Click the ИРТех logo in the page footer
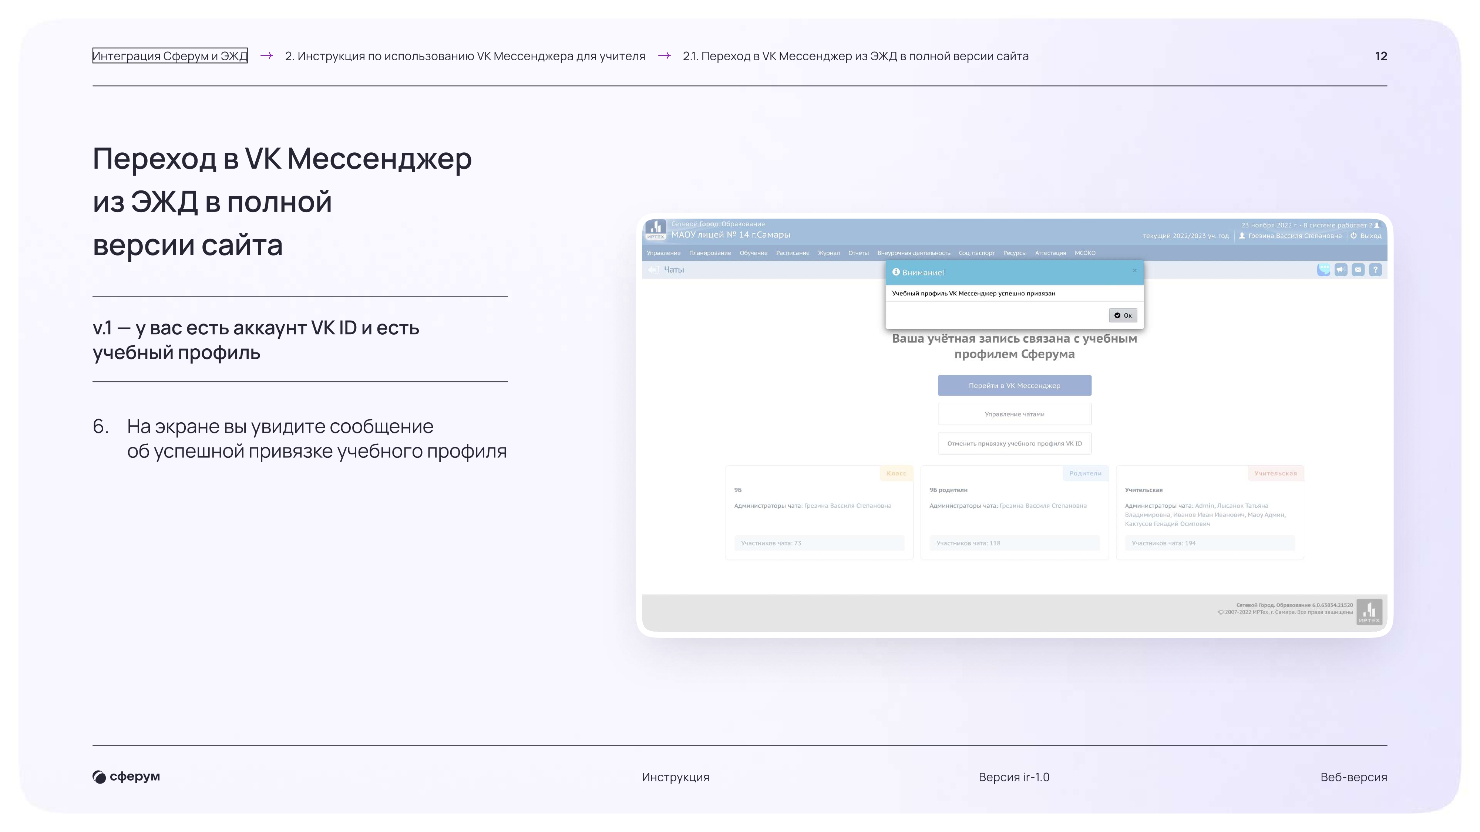1480x832 pixels. click(1369, 612)
